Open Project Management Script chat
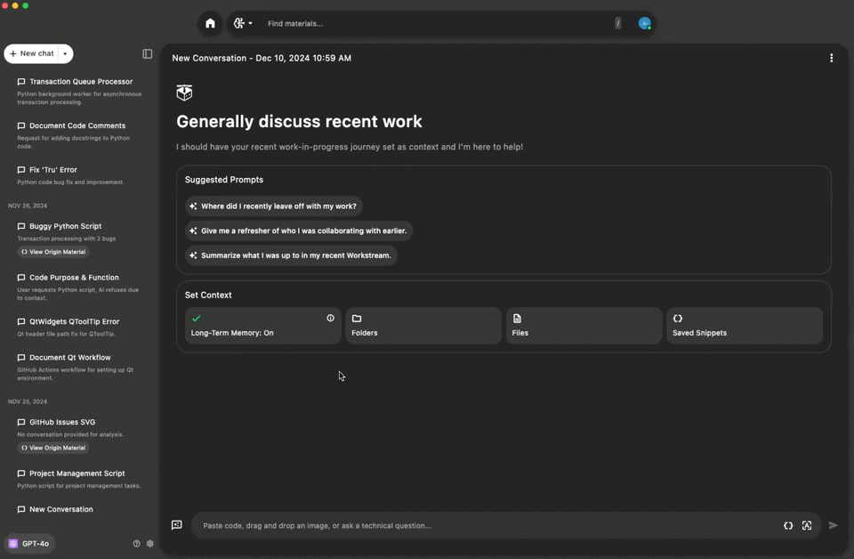Screen dimensions: 854x559 79,479
